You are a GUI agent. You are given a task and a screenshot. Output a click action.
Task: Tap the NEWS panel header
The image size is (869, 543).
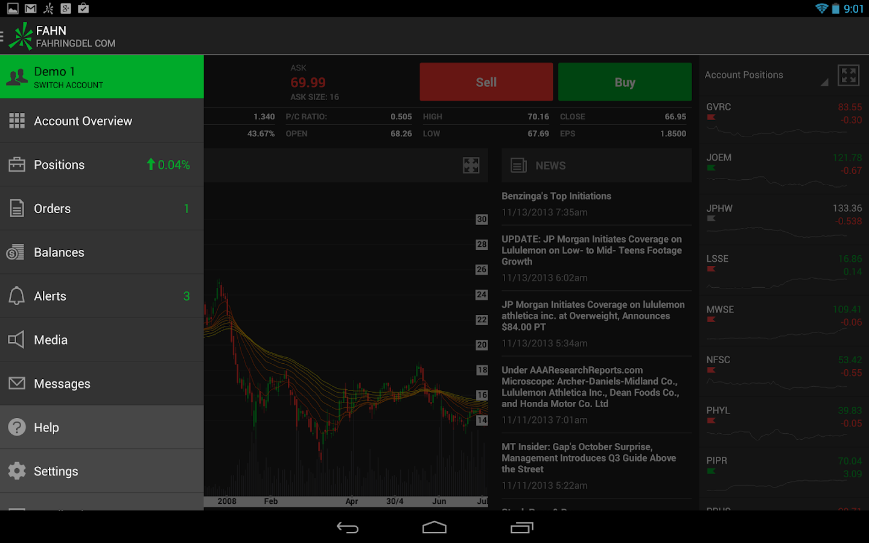[x=597, y=165]
